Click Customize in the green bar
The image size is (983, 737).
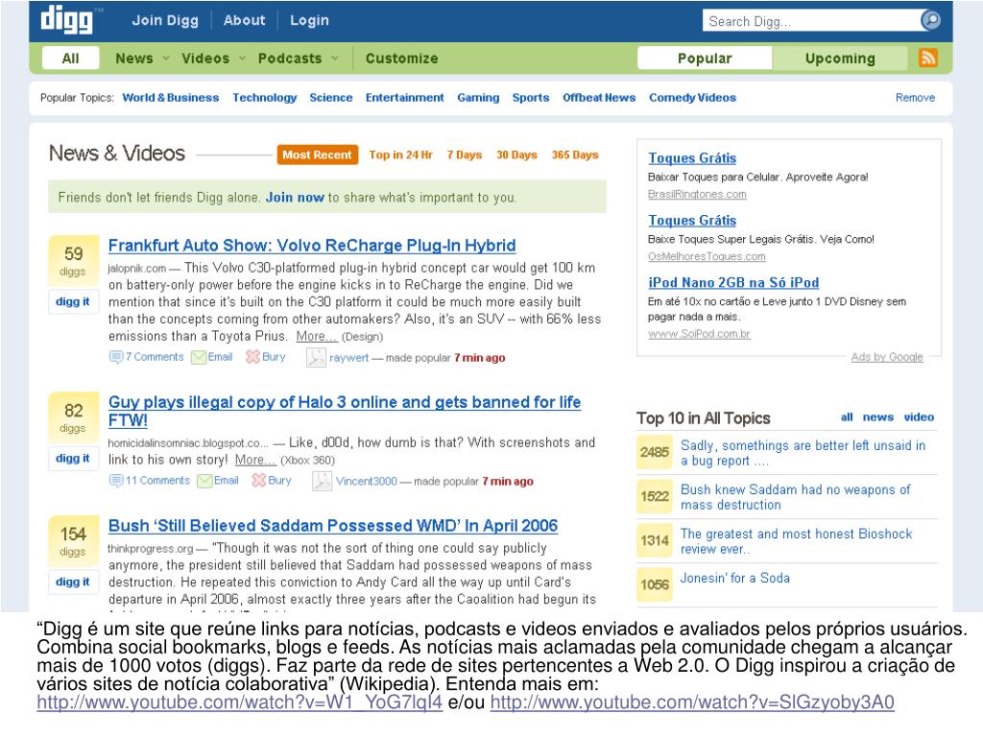point(402,59)
